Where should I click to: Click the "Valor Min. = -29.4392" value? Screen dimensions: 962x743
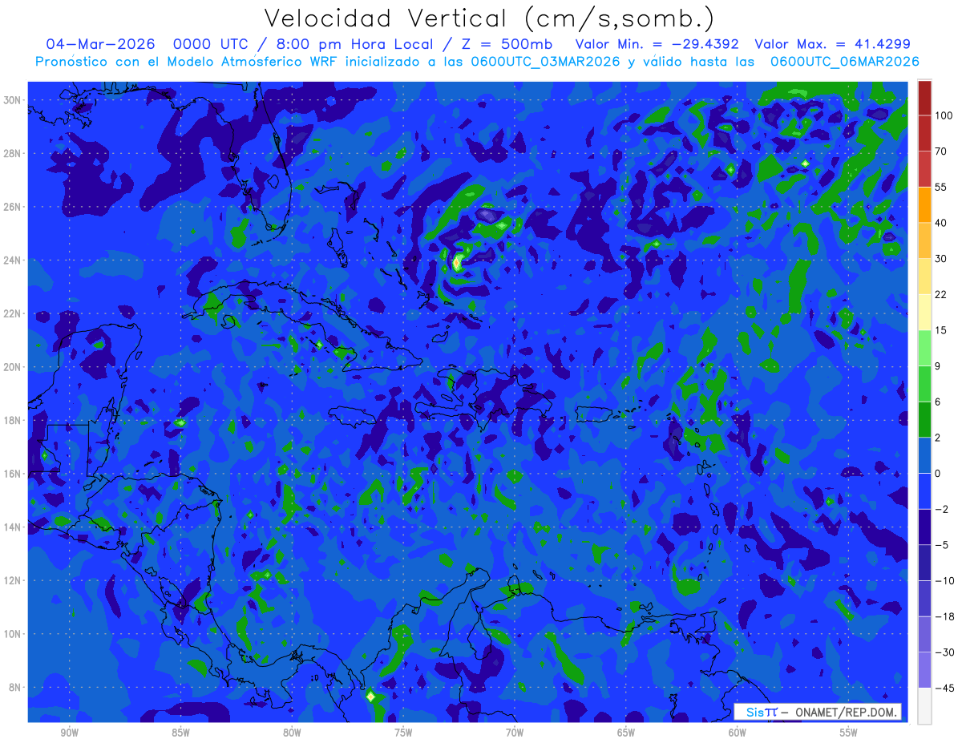click(x=657, y=43)
